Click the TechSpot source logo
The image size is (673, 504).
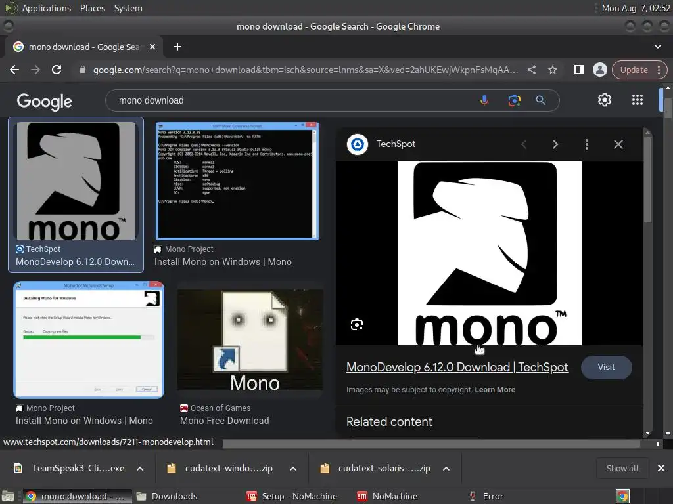click(x=357, y=144)
